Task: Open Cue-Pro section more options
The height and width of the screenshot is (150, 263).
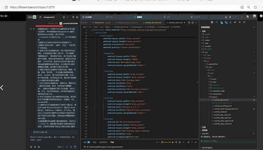Action: (254, 134)
